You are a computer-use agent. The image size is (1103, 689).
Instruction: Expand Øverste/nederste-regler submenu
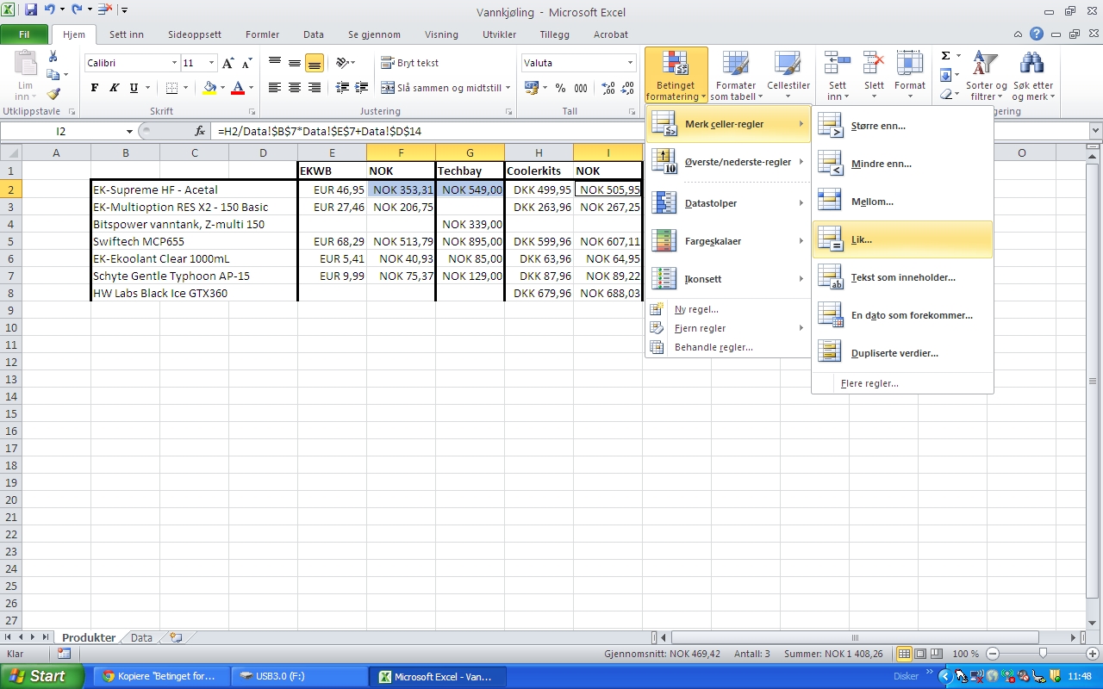tap(728, 162)
